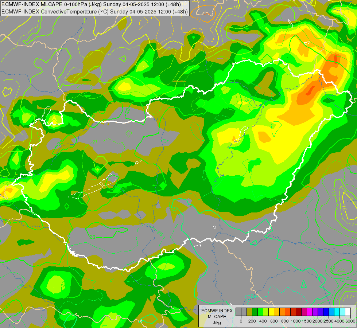Pick the dark red legend swatch at 1000
The image size is (357, 328).
click(x=299, y=312)
